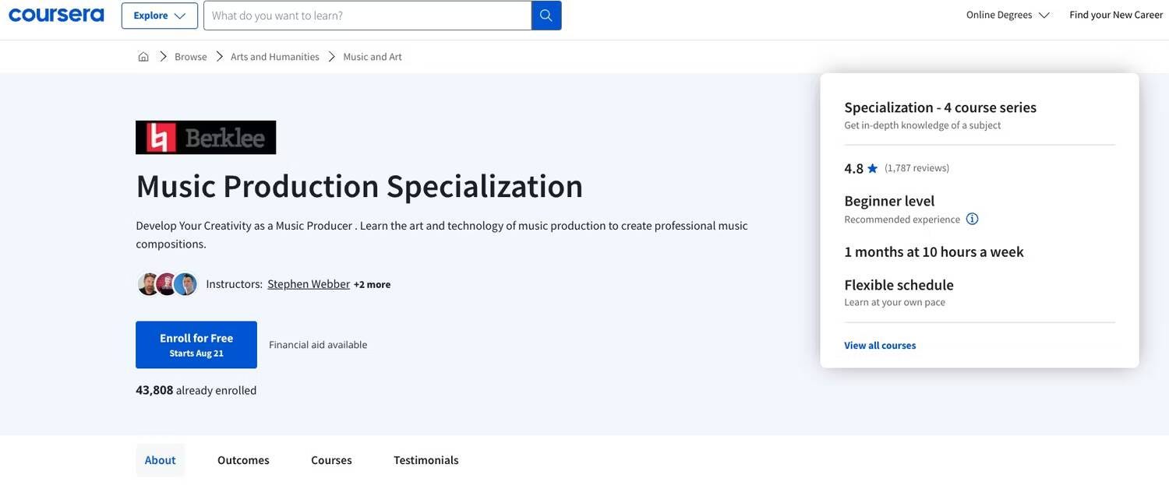
Task: Click 'Specialization - 4 course series' heading
Action: point(941,107)
